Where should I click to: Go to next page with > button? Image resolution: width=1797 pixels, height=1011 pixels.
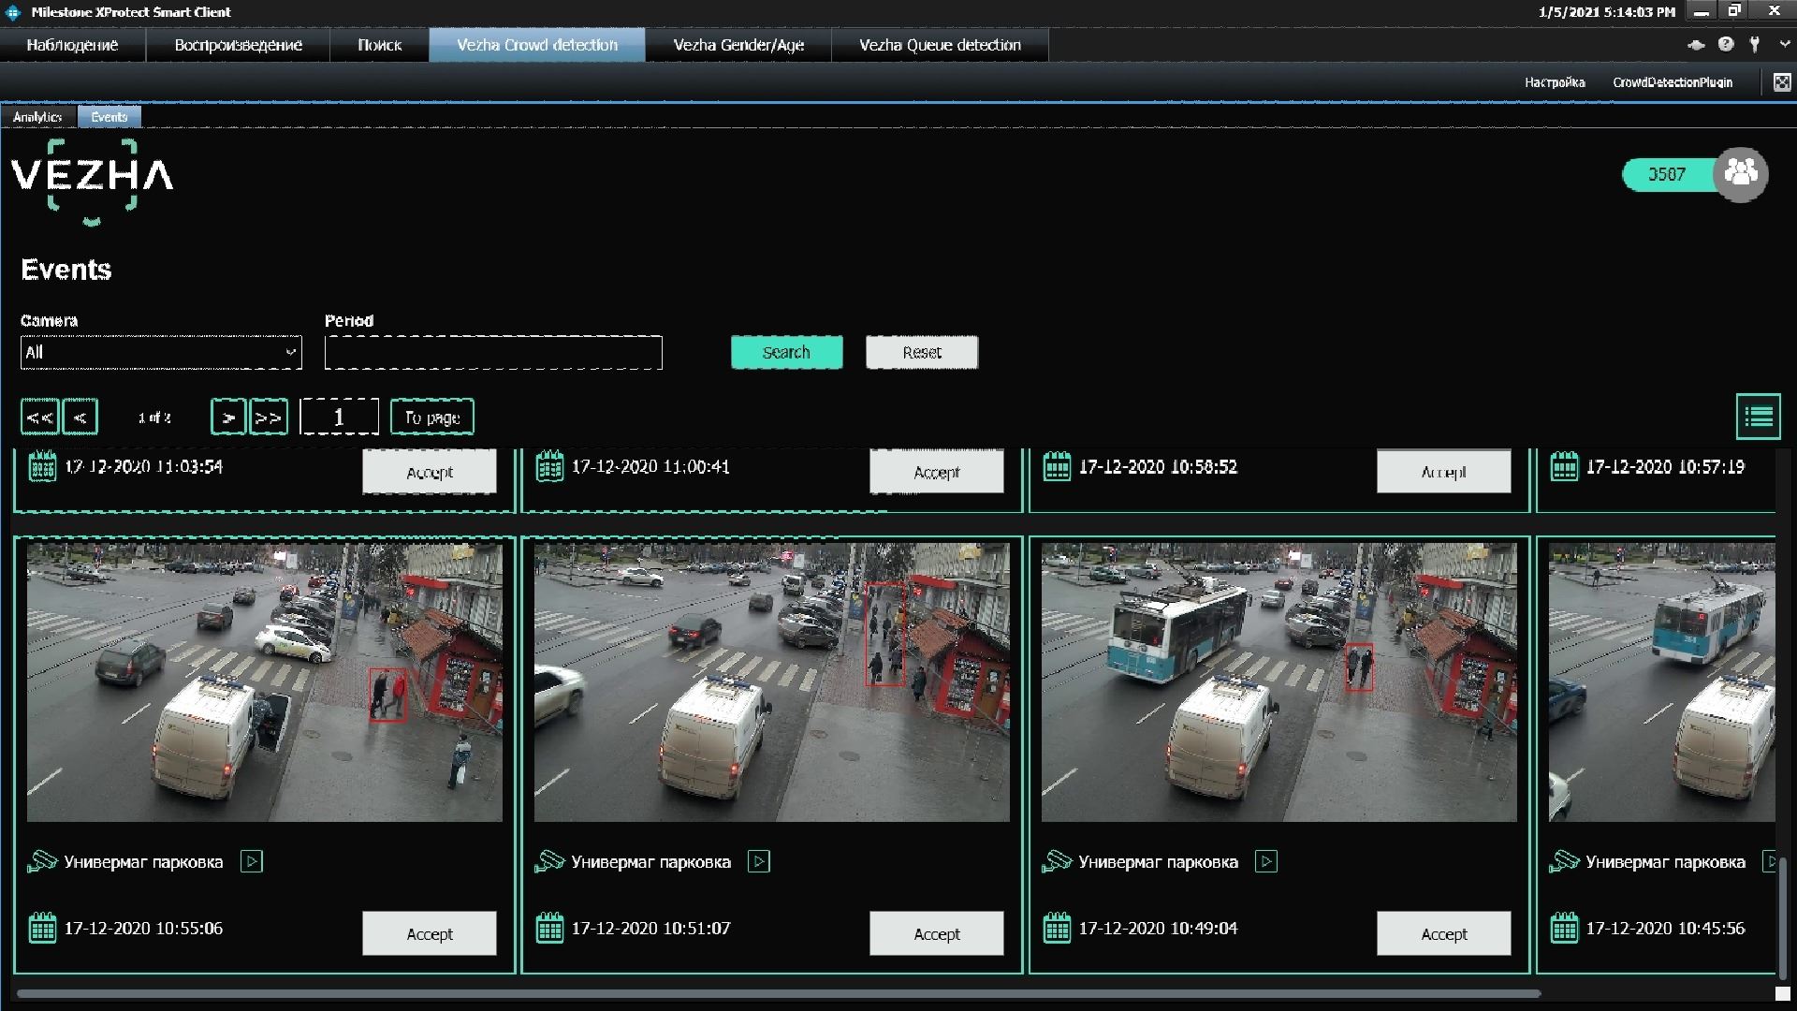point(228,417)
